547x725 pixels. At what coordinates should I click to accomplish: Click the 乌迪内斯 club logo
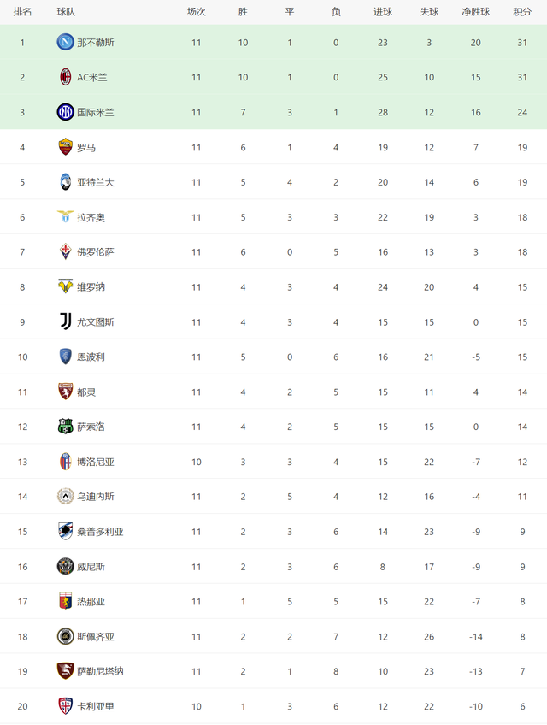click(65, 497)
